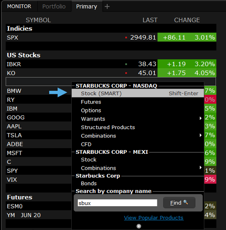The width and height of the screenshot is (226, 230).
Task: Click the green tick indicator beside IBKR price
Action: click(126, 64)
